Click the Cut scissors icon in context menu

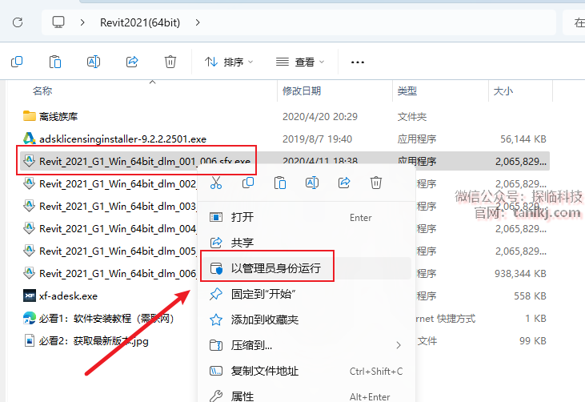click(216, 183)
